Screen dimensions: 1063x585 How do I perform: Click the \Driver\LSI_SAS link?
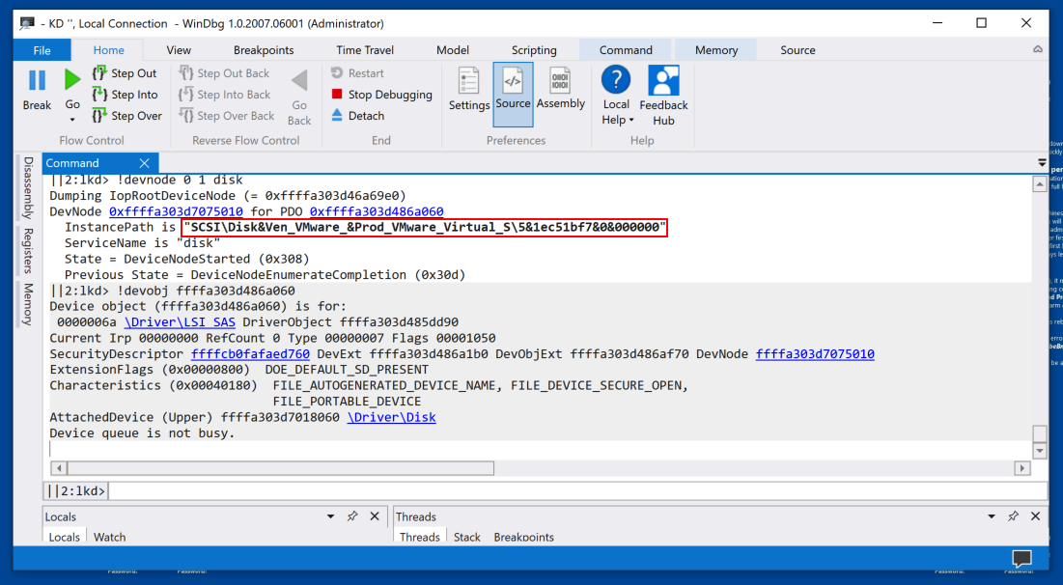coord(180,322)
